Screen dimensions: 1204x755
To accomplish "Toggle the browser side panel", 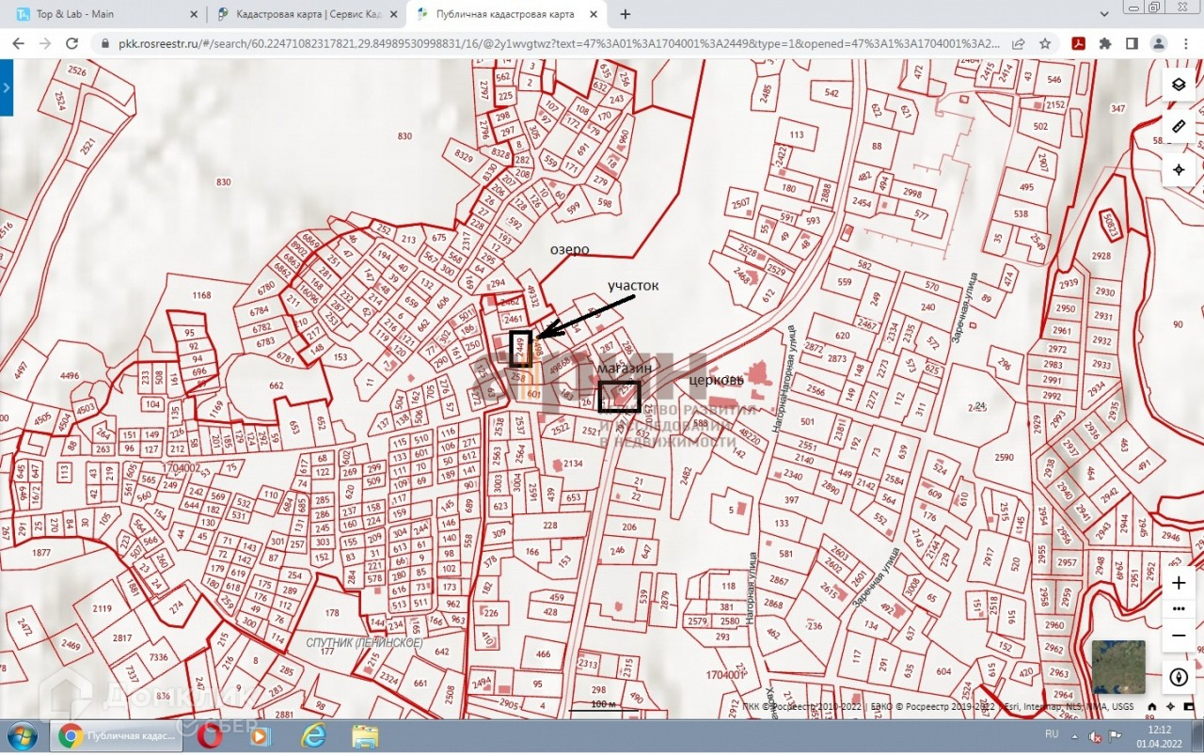I will [1132, 43].
